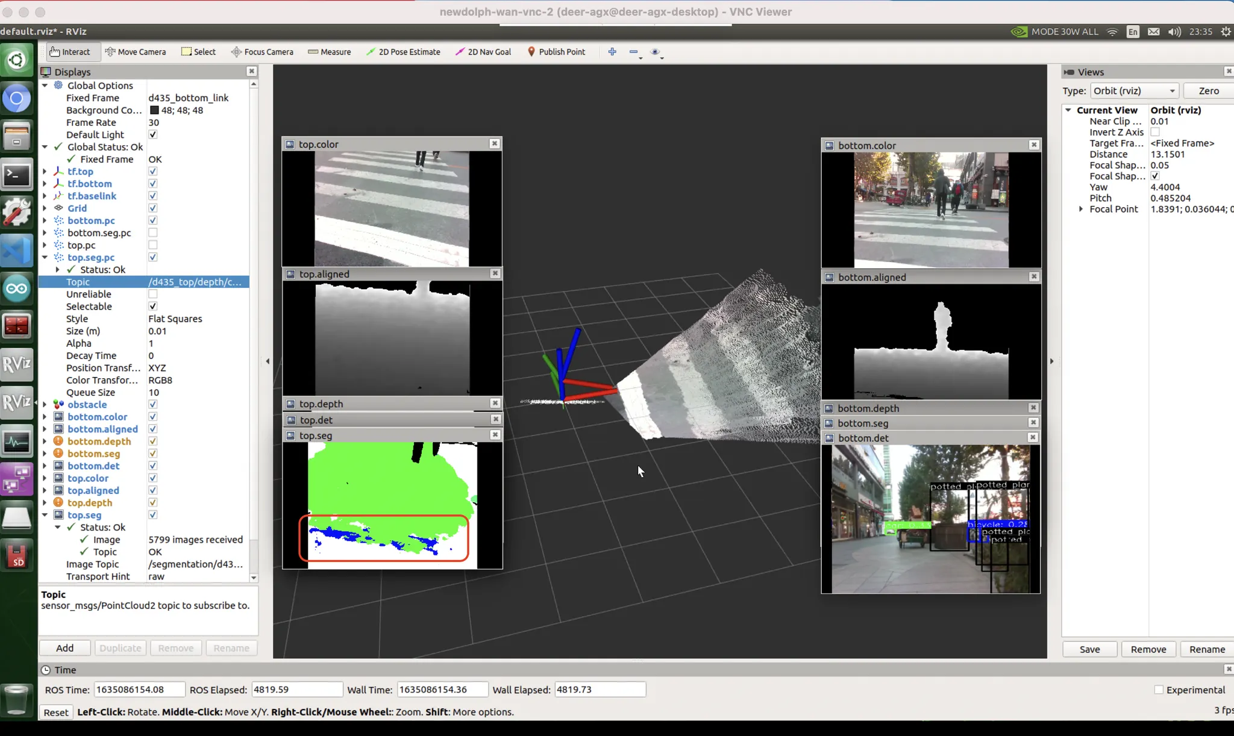Select the Interact tool
1234x736 pixels.
[x=70, y=52]
